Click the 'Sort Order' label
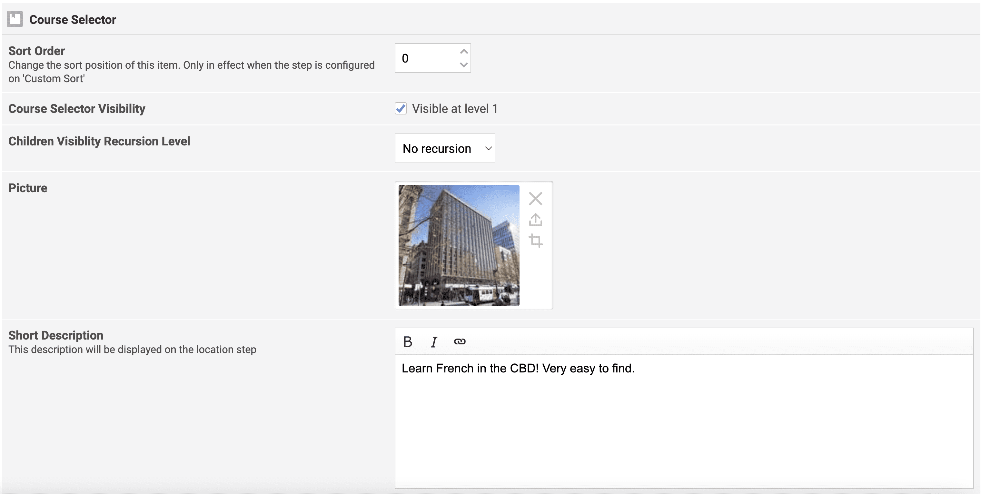The image size is (981, 494). point(36,51)
